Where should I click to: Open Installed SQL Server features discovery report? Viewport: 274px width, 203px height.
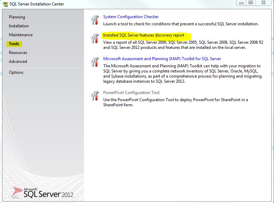(144, 35)
